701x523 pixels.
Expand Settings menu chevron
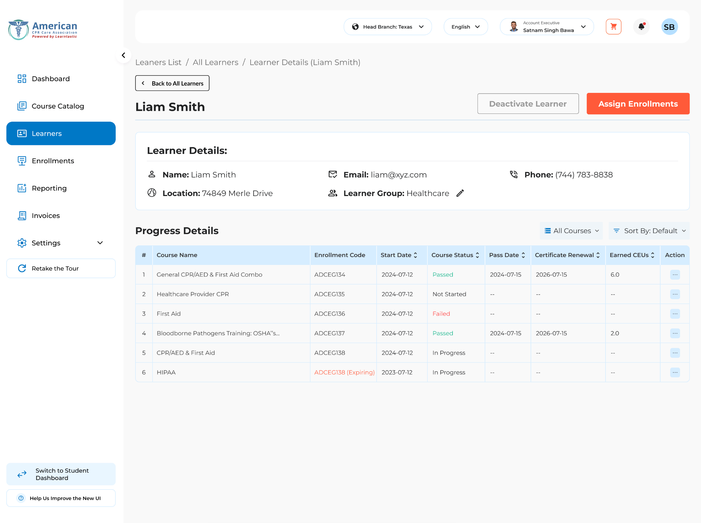100,243
